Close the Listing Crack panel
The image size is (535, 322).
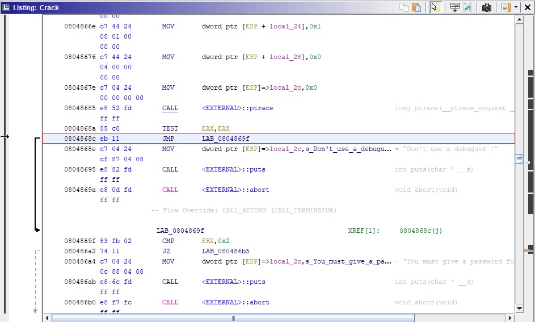click(527, 7)
